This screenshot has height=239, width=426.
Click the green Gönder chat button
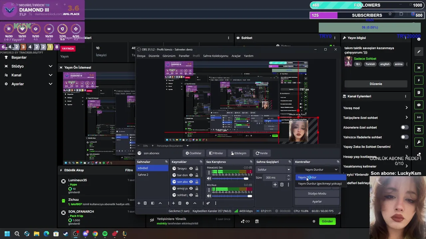click(327, 221)
